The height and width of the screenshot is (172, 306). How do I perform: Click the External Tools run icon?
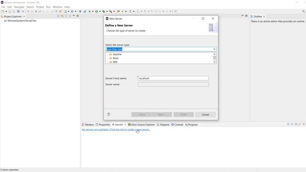[x=110, y=11]
